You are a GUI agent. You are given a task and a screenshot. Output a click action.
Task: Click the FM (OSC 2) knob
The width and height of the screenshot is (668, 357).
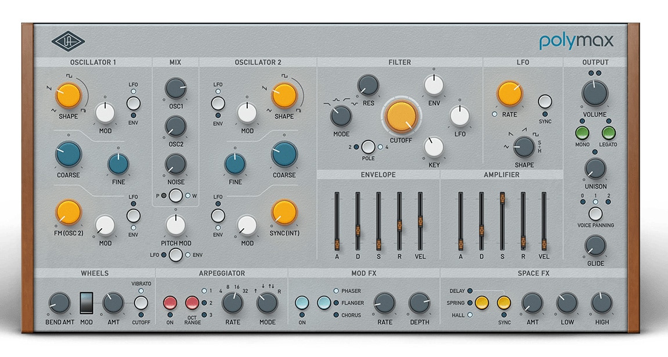68,212
